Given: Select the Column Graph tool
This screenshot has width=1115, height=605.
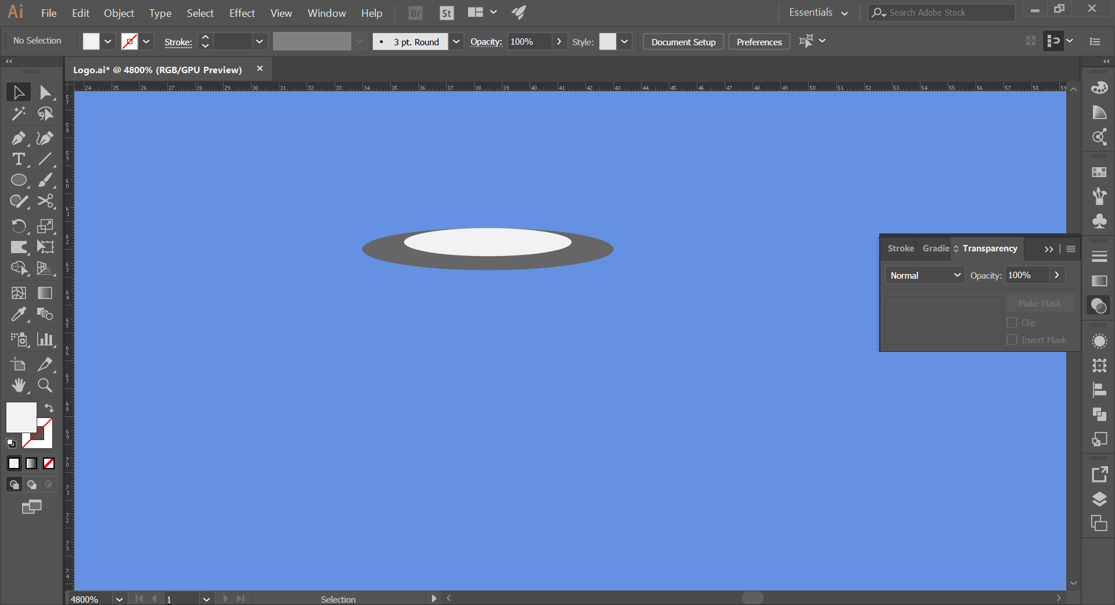Looking at the screenshot, I should point(45,339).
